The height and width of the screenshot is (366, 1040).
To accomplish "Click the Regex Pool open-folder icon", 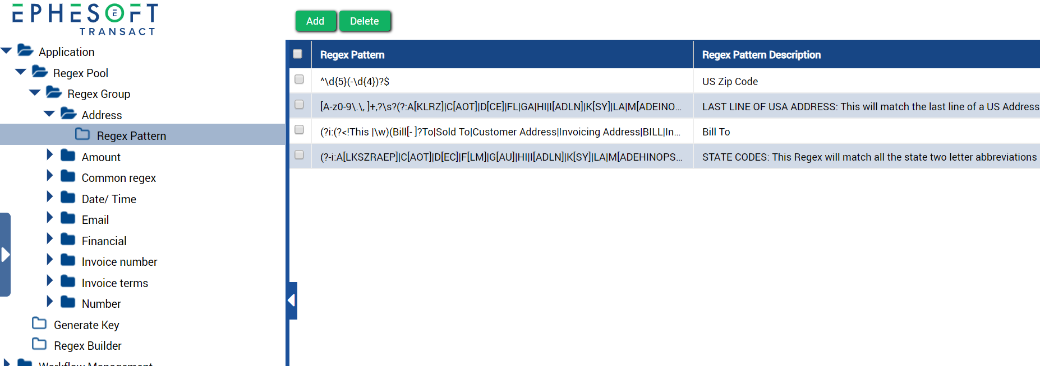I will click(40, 72).
